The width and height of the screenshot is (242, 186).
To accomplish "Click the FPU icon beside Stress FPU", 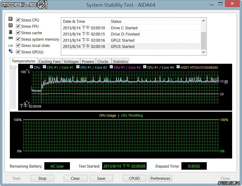I will [x=11, y=25].
